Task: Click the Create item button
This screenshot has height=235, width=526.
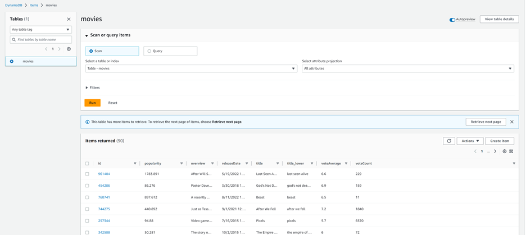Action: [500, 141]
